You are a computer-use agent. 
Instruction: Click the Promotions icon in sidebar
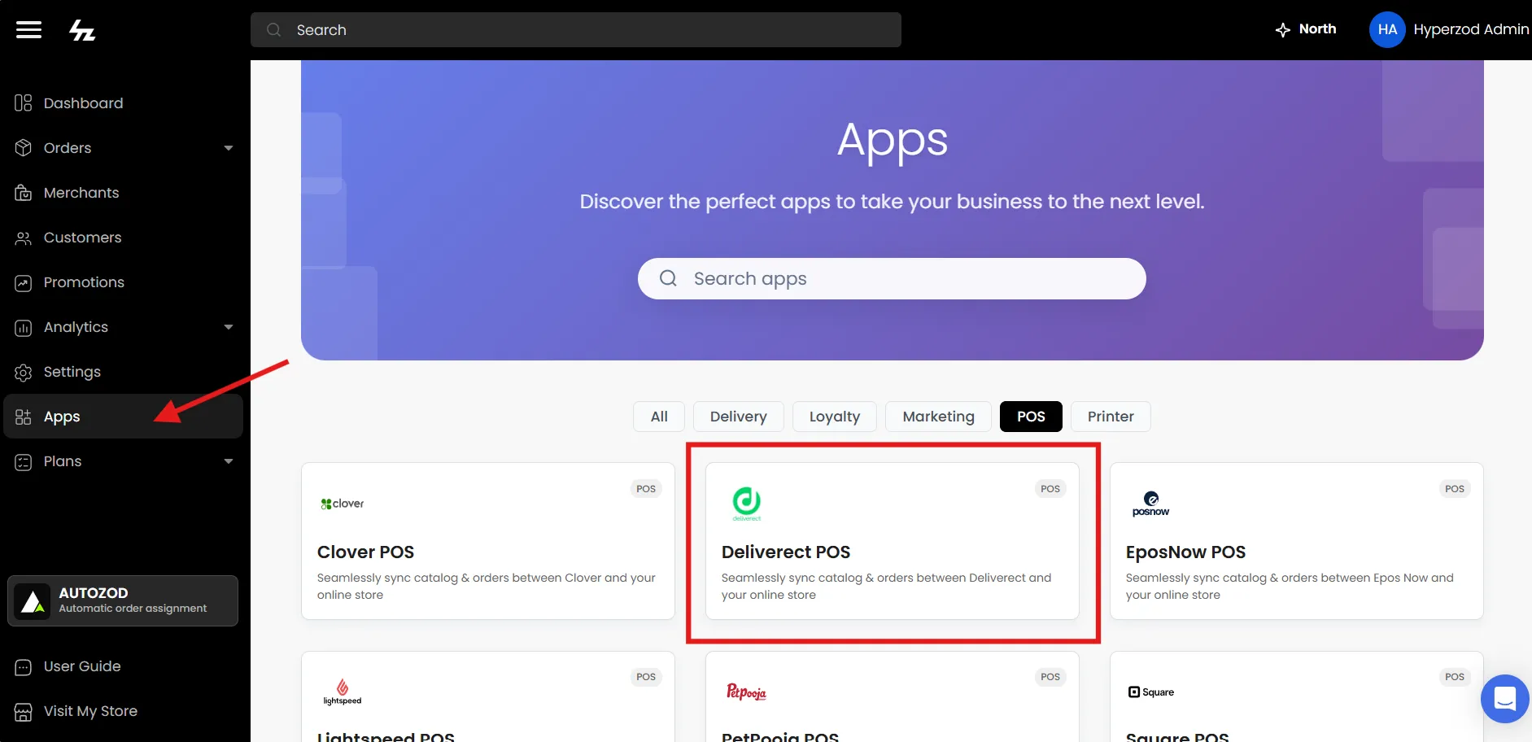click(x=24, y=282)
